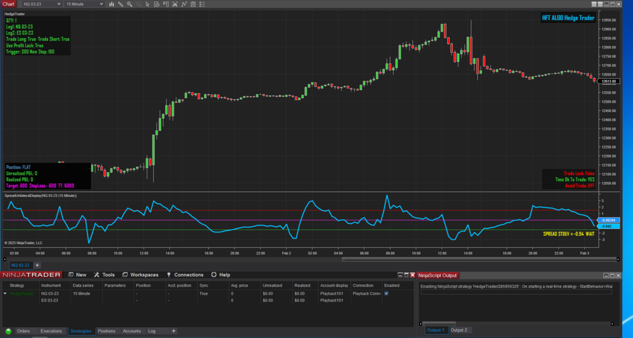Click the Chart window title label
Image resolution: width=633 pixels, height=338 pixels.
8,4
